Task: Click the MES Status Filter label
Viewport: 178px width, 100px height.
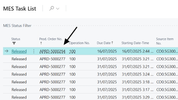Action: [17, 26]
